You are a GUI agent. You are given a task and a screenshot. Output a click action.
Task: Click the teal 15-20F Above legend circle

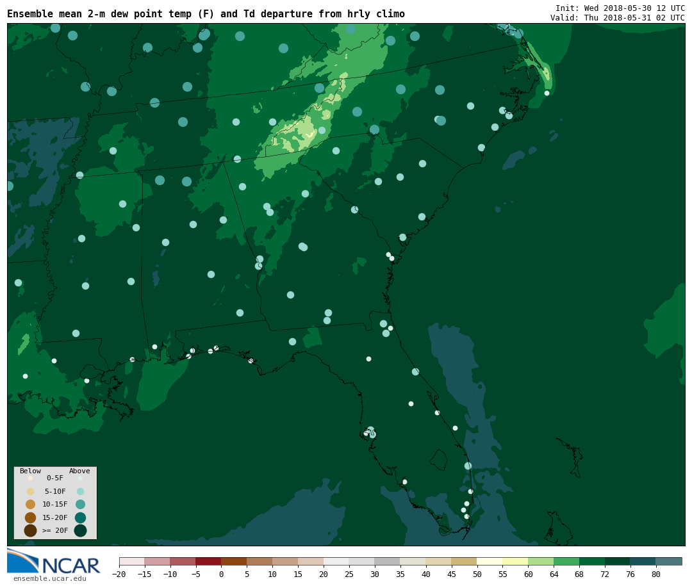click(80, 517)
